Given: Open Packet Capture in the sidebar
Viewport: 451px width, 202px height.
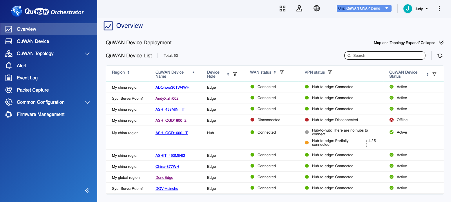Looking at the screenshot, I should 49,90.
